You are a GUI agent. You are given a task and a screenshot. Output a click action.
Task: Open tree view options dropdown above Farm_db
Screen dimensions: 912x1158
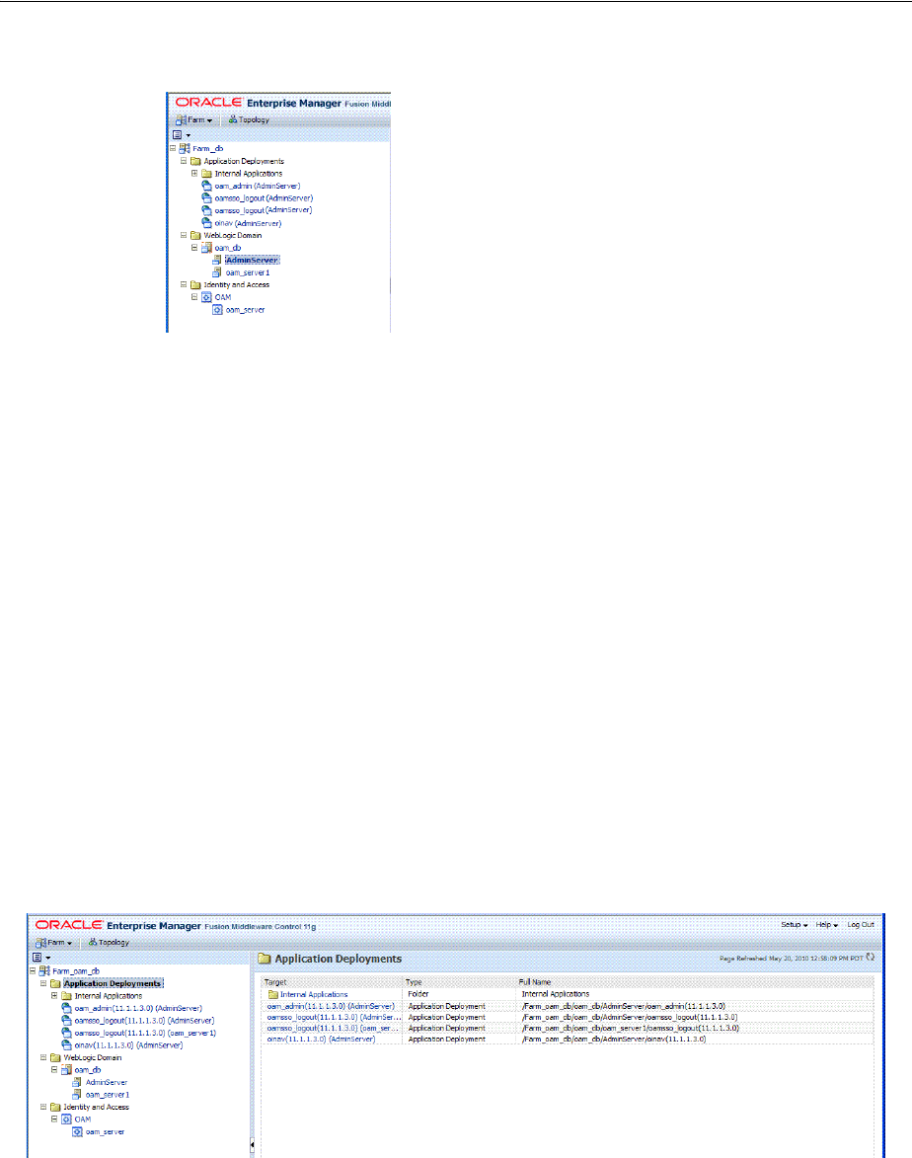[x=182, y=135]
